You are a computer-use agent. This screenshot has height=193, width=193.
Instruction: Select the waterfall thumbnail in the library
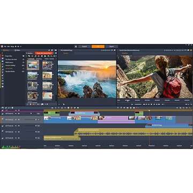(33, 65)
